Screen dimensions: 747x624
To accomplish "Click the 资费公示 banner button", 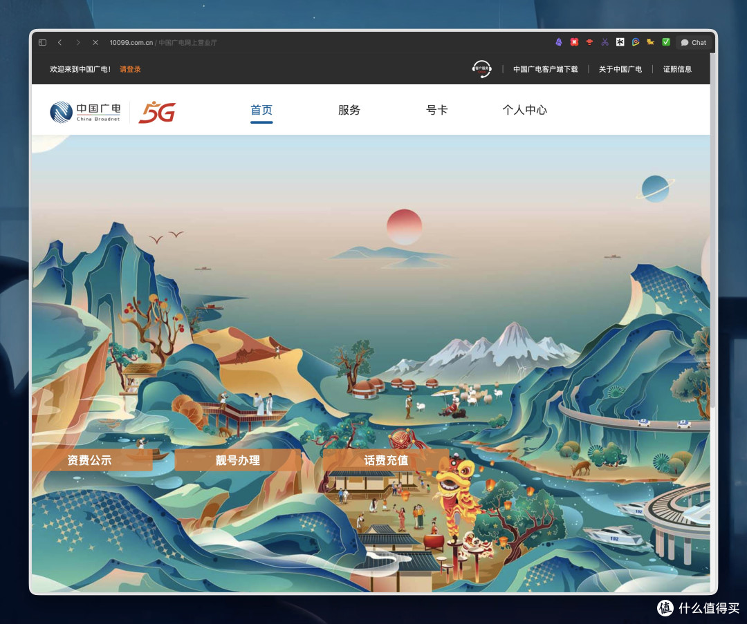I will tap(92, 460).
